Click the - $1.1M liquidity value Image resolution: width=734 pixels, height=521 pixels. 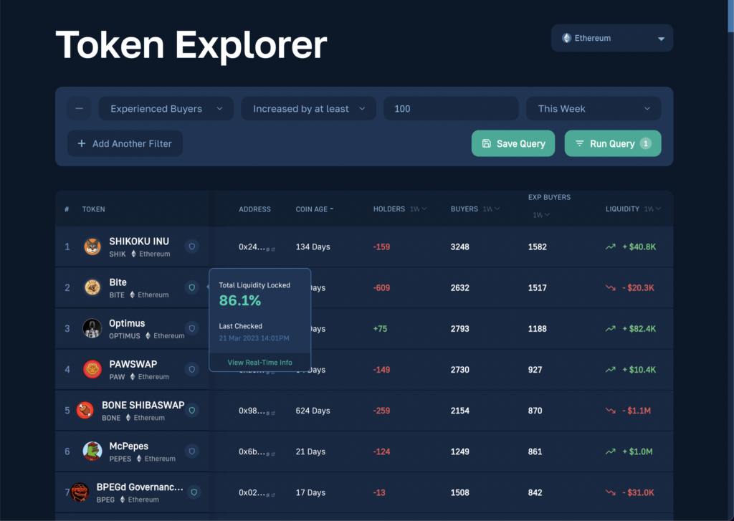[637, 411]
